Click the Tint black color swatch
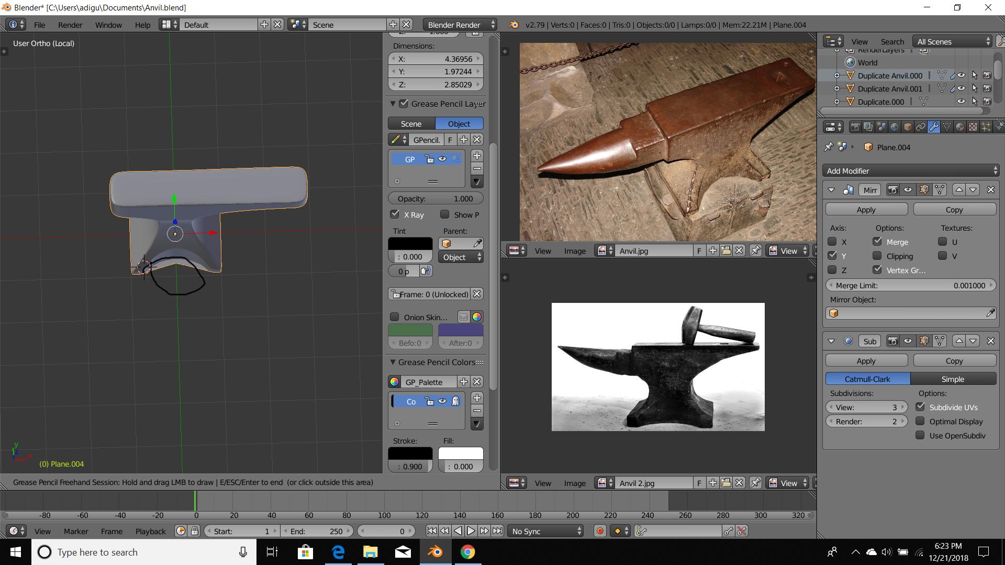This screenshot has height=565, width=1005. (410, 244)
